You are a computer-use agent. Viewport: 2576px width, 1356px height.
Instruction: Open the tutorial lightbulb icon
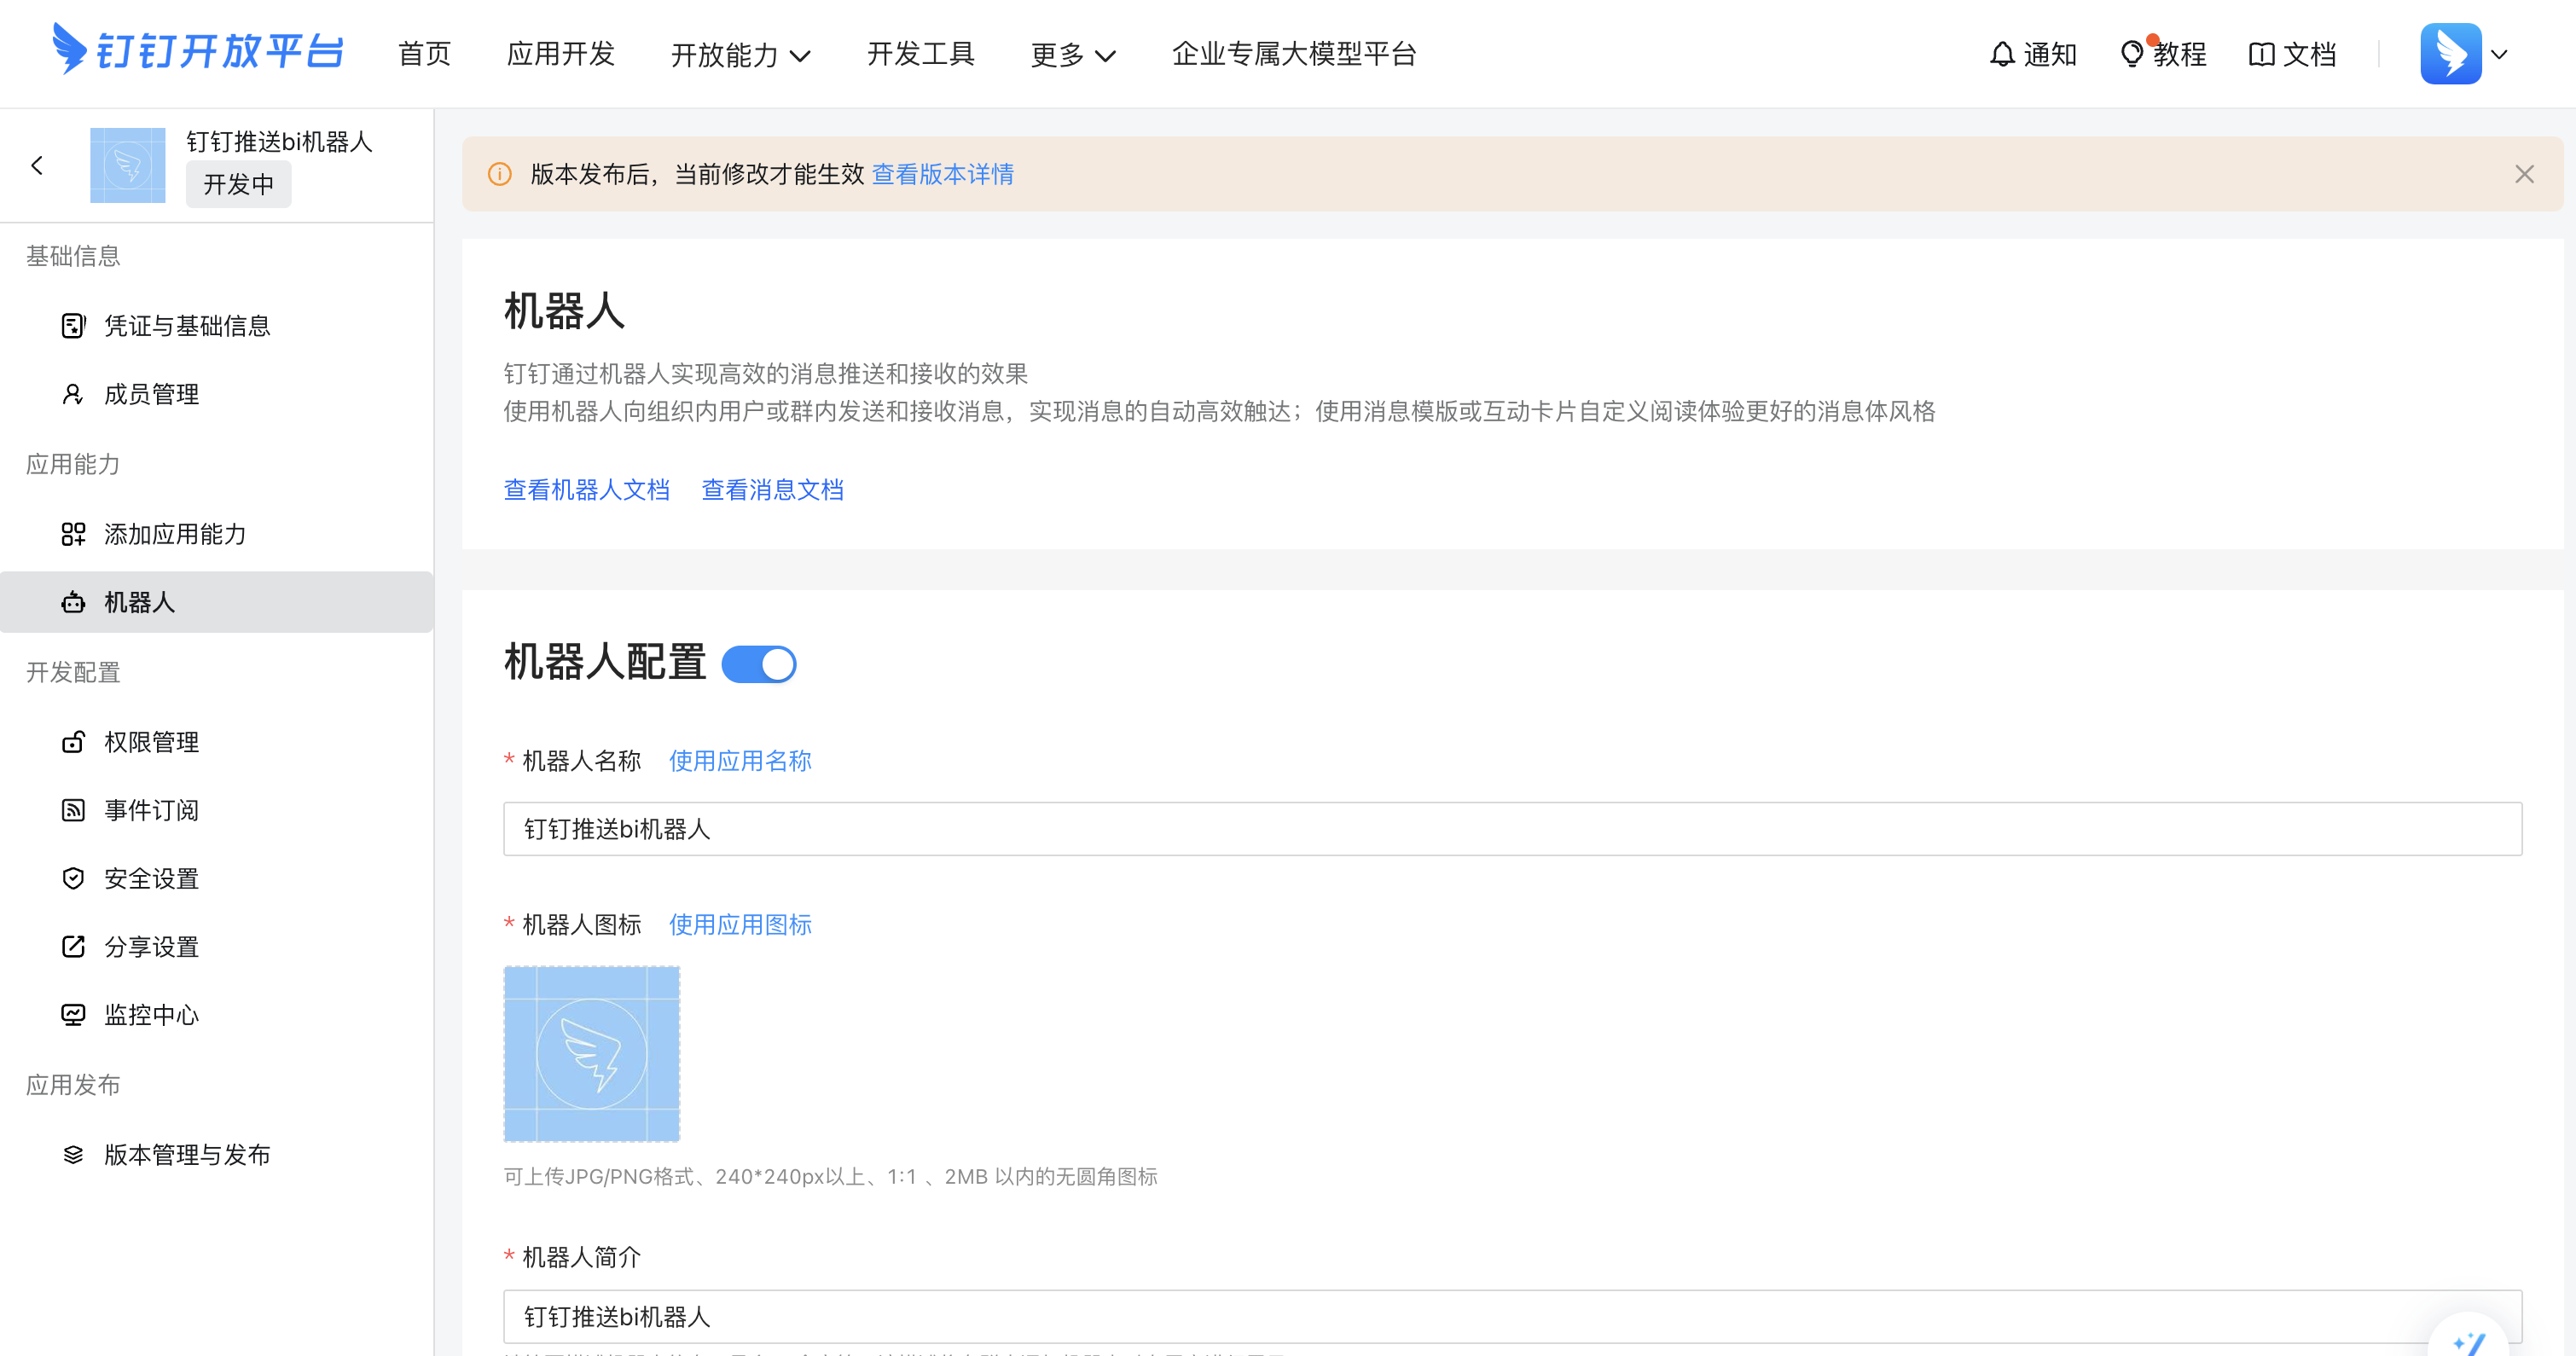point(2131,54)
